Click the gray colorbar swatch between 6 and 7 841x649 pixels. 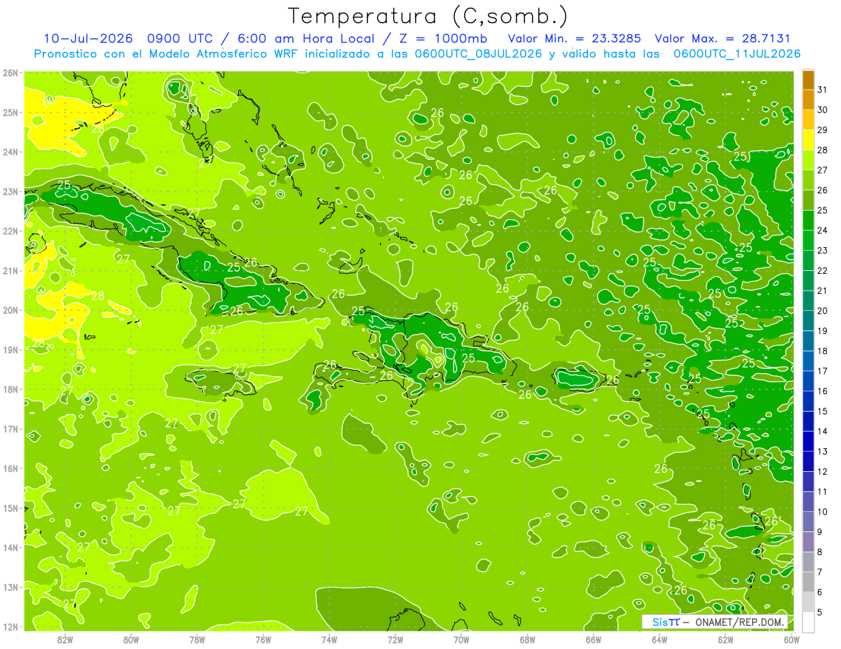(808, 582)
